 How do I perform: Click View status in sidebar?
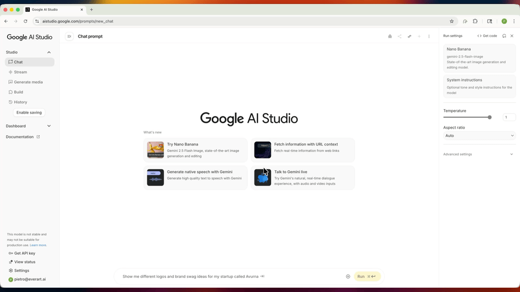22,262
